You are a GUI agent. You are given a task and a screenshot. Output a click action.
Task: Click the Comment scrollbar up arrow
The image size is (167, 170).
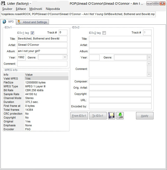(149, 64)
